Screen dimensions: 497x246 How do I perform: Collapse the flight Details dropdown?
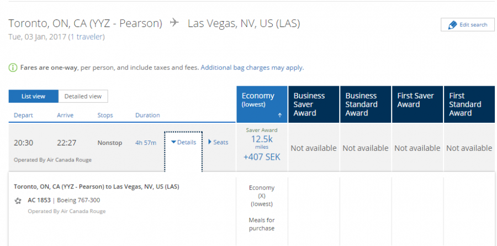click(183, 142)
